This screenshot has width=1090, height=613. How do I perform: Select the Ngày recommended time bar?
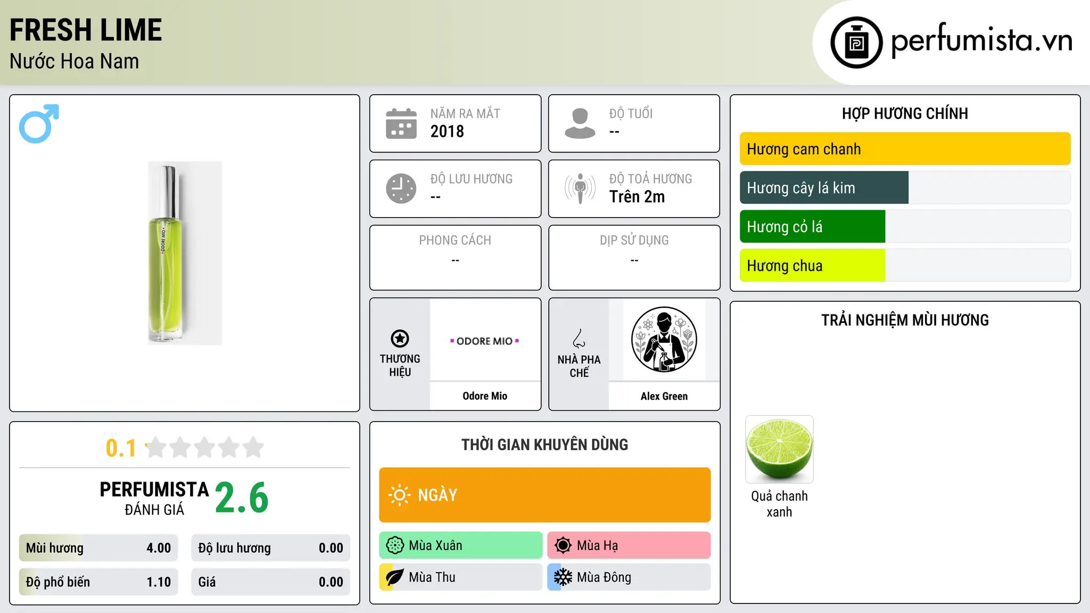pos(545,495)
